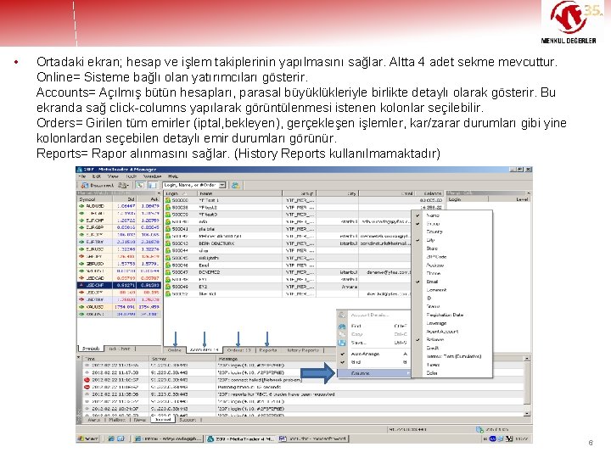Screen dimensions: 611x458
Task: Collapse the journal panel triangle
Action: [x=78, y=357]
